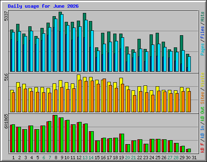Select day label 5 on the x-axis
The height and width of the screenshot is (162, 207).
click(x=38, y=158)
